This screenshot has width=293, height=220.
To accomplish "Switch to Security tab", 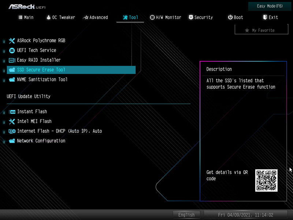I will 201,17.
